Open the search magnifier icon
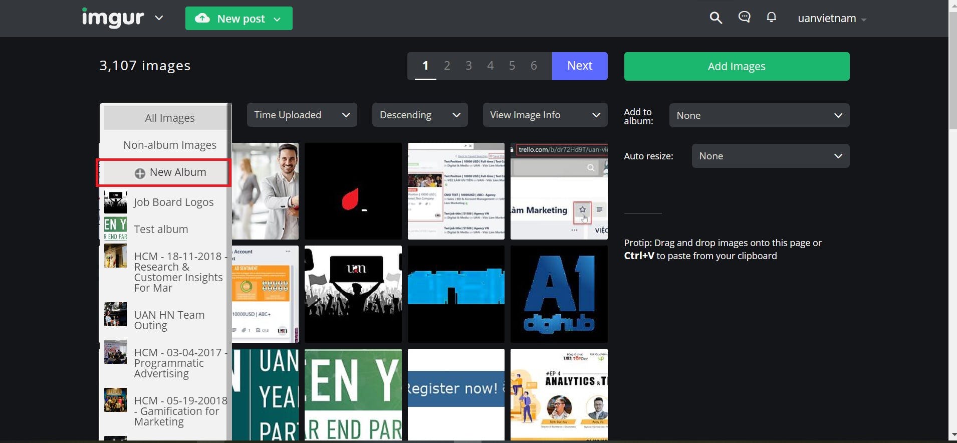Image resolution: width=957 pixels, height=443 pixels. 715,18
